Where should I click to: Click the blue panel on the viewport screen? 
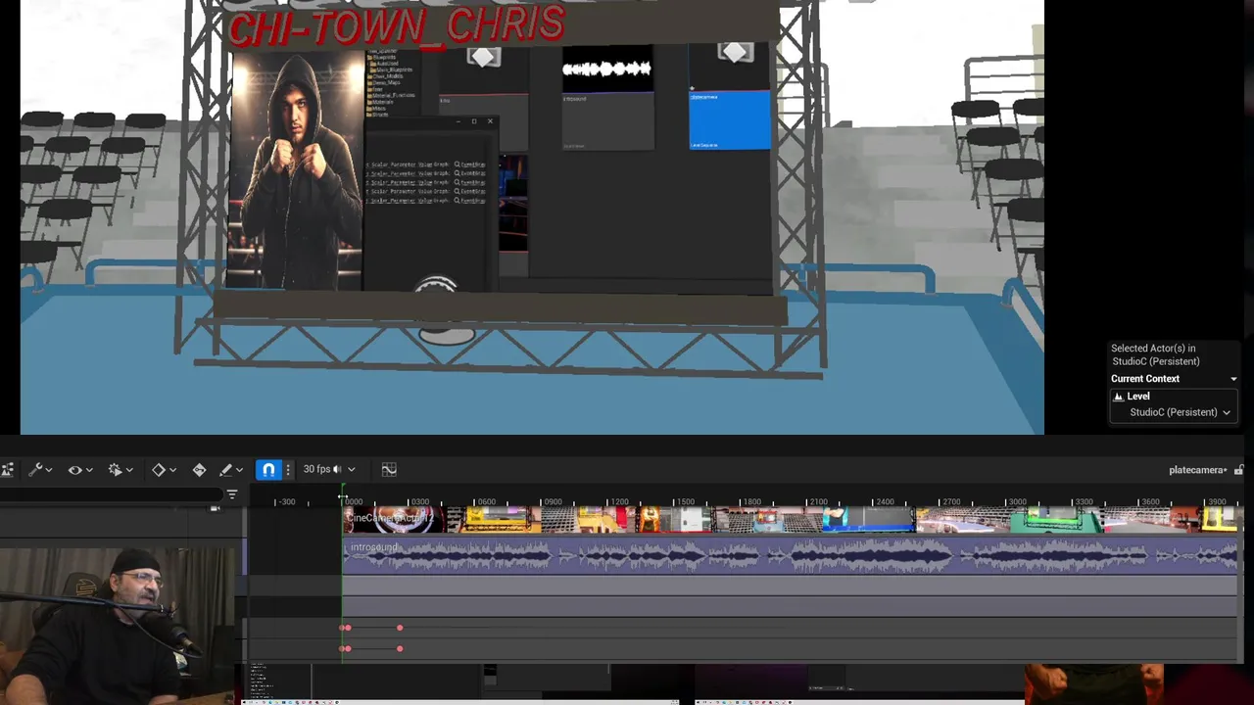[730, 119]
